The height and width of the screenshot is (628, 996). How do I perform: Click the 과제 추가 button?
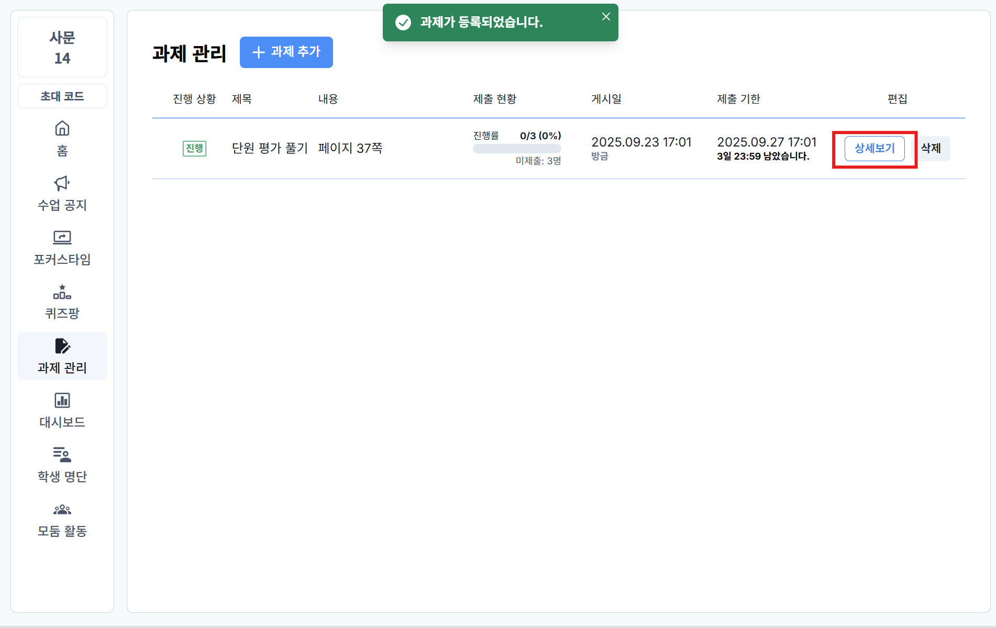click(x=286, y=52)
